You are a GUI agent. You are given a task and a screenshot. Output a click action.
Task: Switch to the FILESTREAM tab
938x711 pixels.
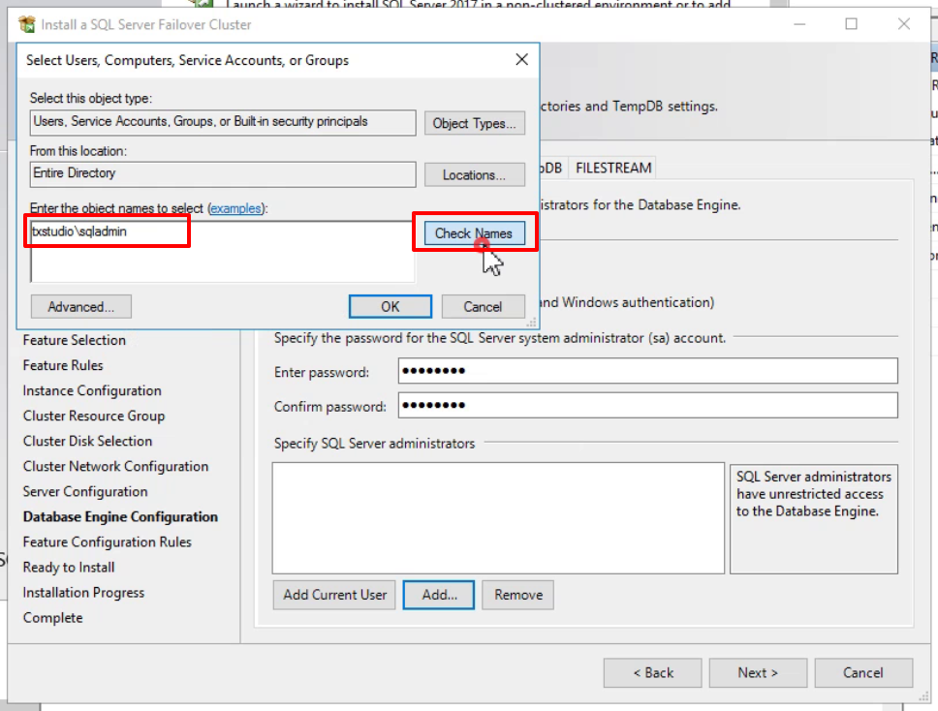coord(613,168)
